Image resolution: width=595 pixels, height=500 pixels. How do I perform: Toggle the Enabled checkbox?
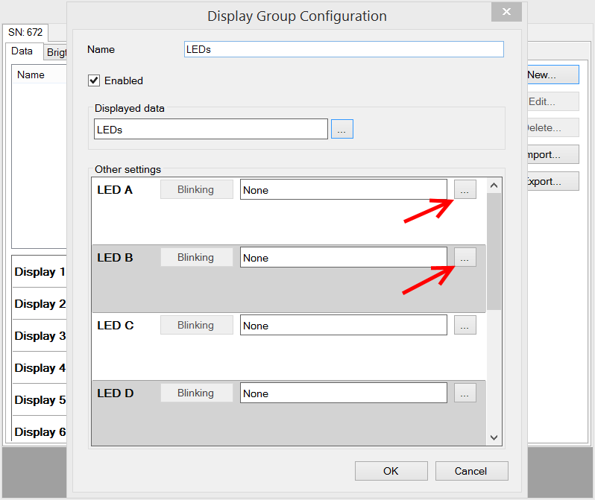point(95,80)
